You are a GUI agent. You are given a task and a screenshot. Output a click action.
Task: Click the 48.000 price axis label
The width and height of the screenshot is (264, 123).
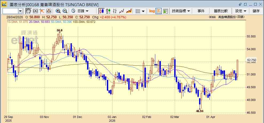tap(251, 100)
